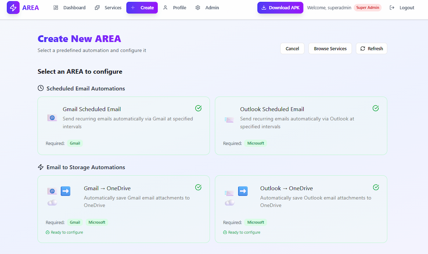Click the Services nodes icon
Viewport: 428px width, 254px height.
pos(96,8)
